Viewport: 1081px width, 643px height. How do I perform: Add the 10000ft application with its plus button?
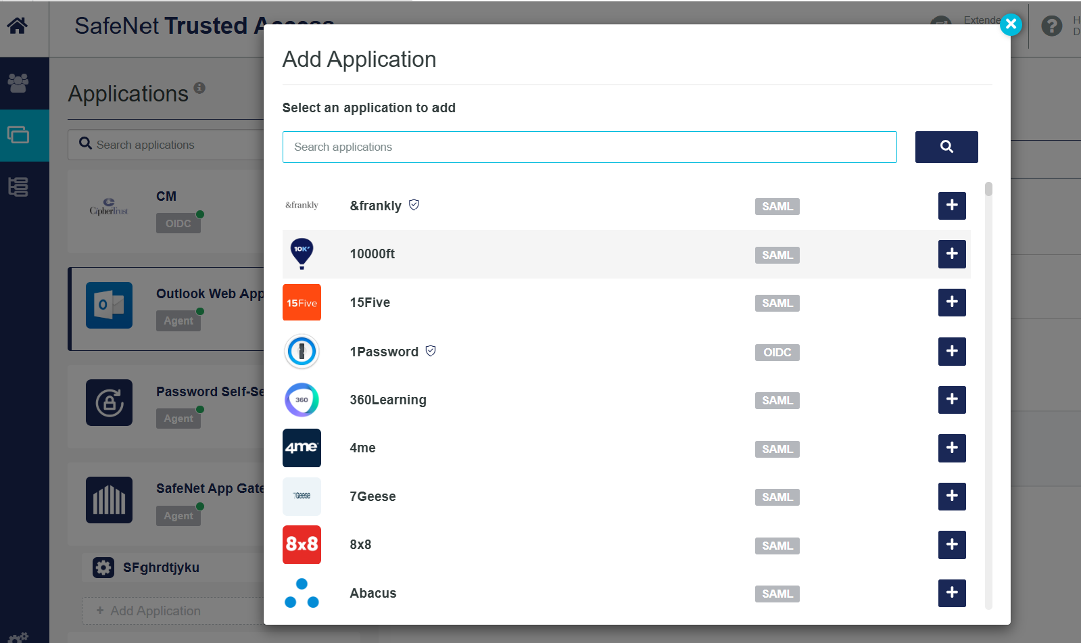tap(952, 254)
